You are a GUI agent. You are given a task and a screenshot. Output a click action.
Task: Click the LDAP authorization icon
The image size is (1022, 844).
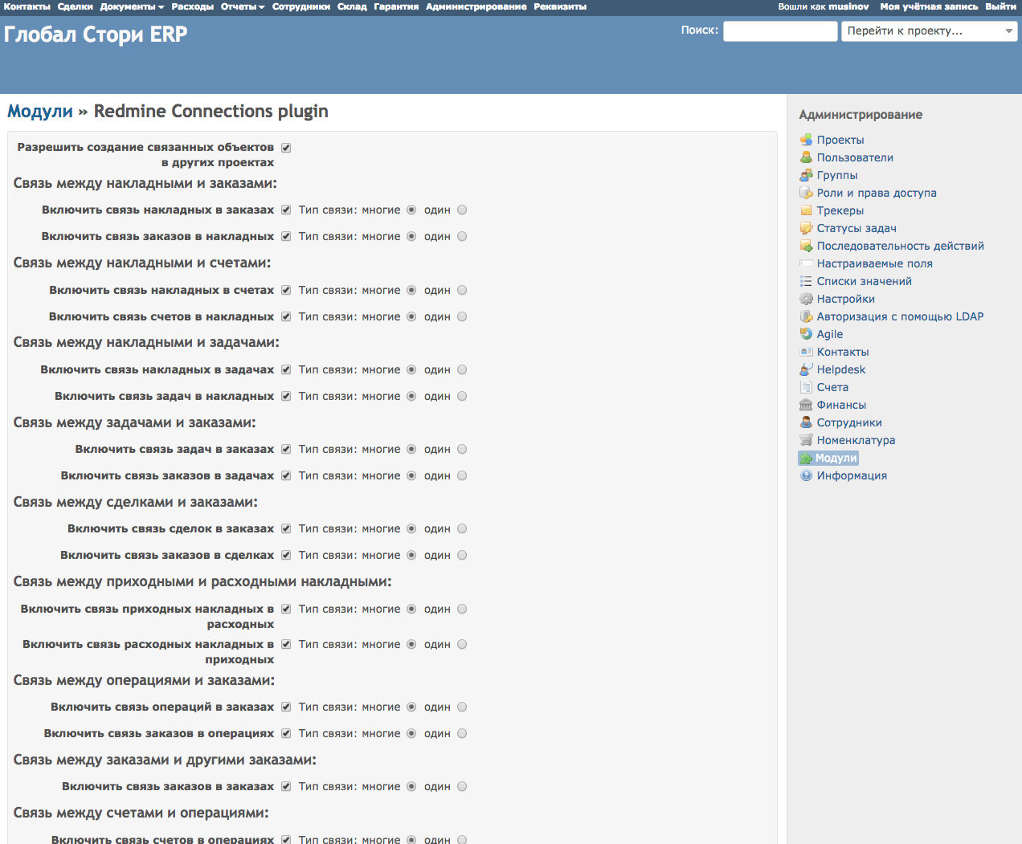click(806, 316)
